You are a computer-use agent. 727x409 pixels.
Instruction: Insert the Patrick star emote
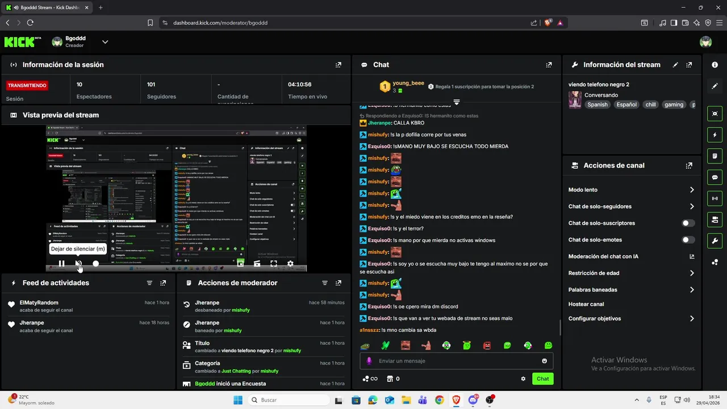point(426,345)
